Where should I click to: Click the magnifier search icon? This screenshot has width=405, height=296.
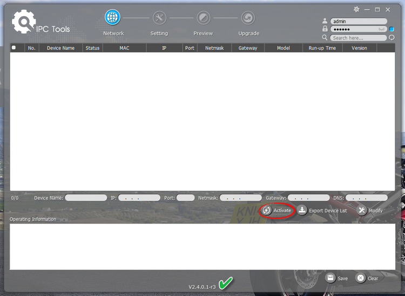tap(325, 38)
